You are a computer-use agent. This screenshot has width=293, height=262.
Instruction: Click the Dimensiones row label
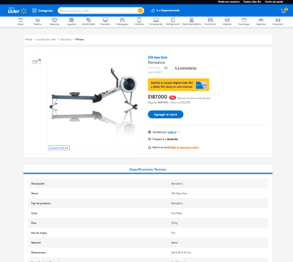(38, 253)
